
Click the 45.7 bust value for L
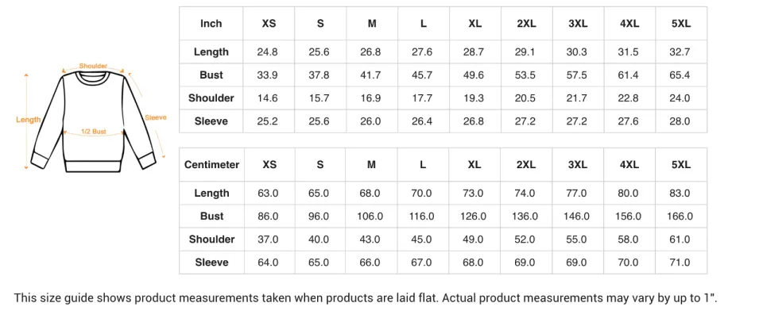click(x=423, y=75)
